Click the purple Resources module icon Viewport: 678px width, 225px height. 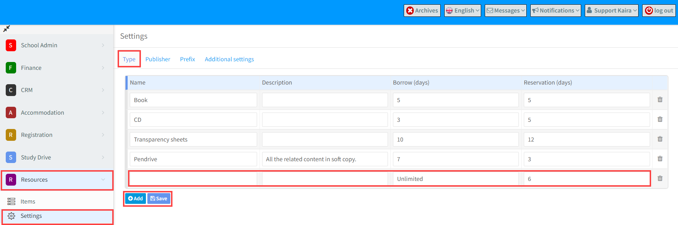[11, 180]
